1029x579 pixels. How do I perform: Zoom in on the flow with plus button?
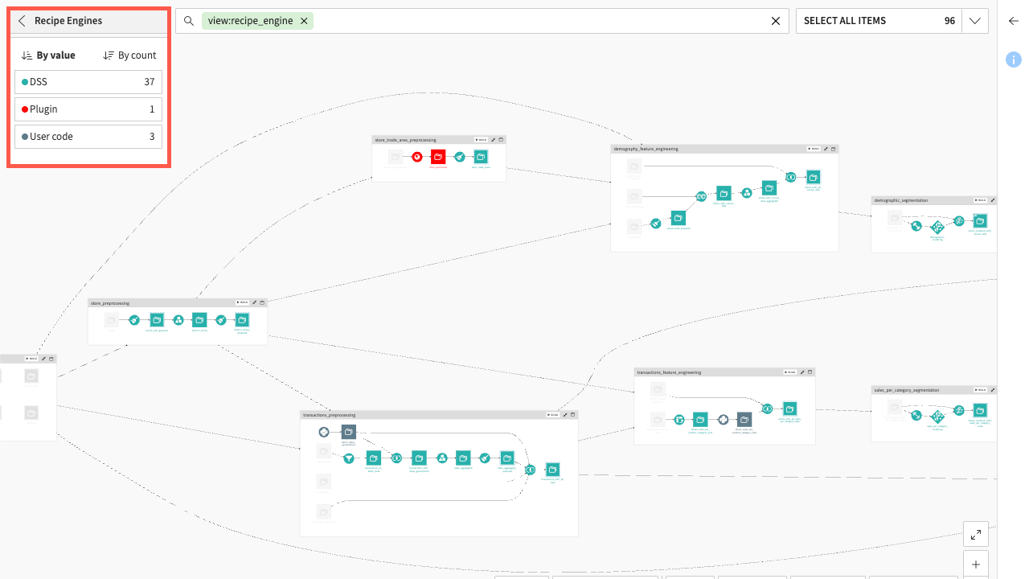[975, 565]
